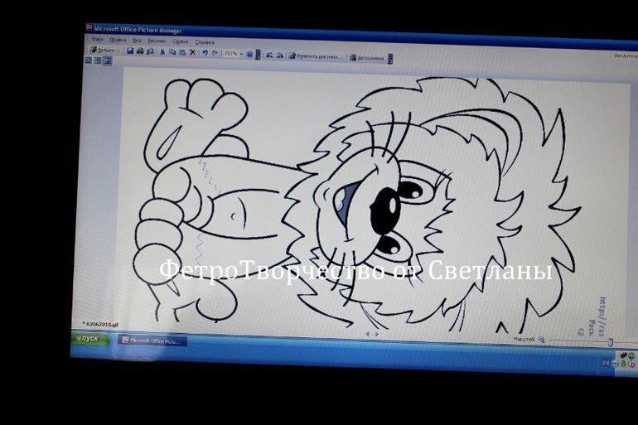Click the Save icon in the toolbar

pyautogui.click(x=130, y=51)
